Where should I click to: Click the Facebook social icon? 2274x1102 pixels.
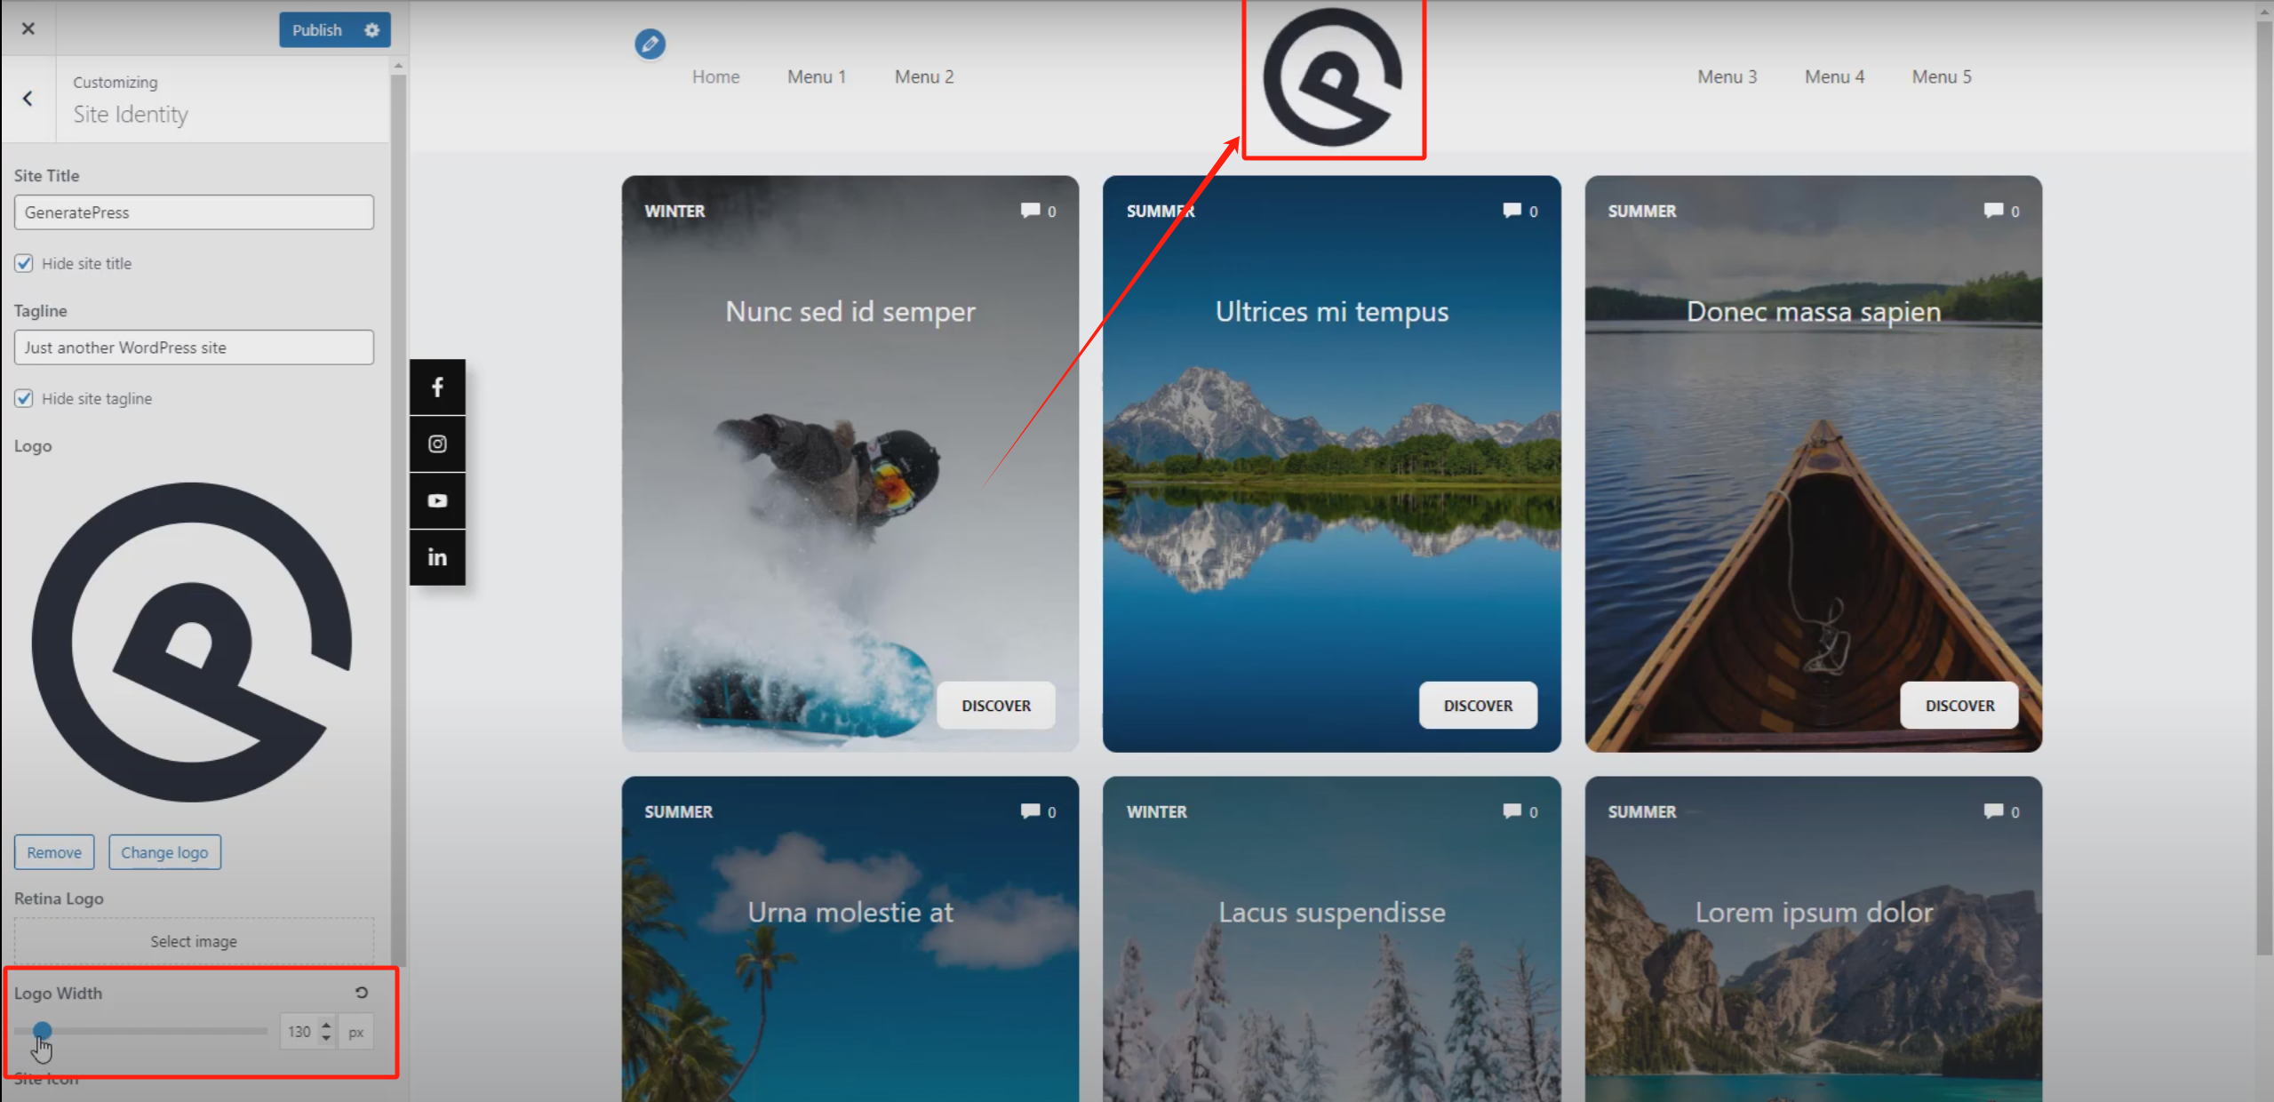437,387
